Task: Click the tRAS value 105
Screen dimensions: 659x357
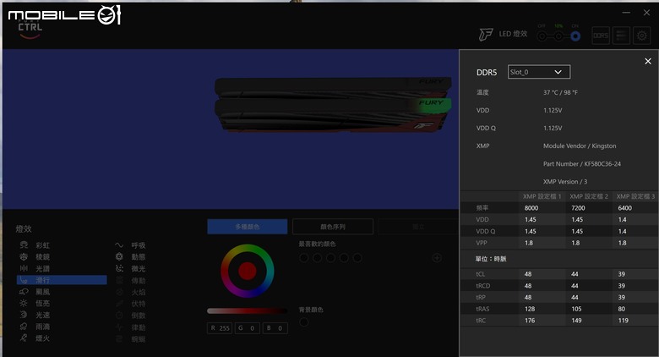Action: [x=576, y=309]
